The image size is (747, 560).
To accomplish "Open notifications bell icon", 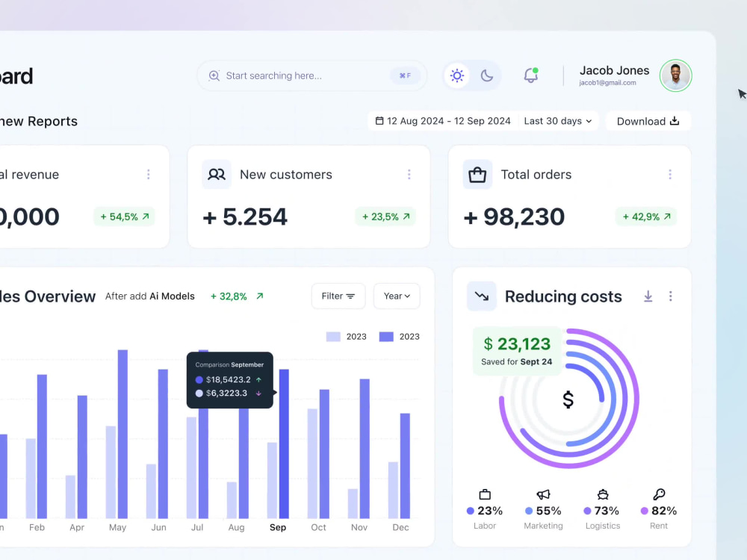I will point(531,75).
